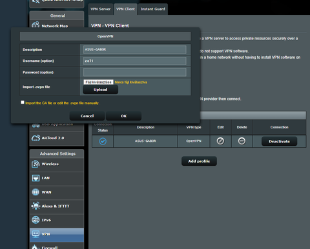Image resolution: width=310 pixels, height=249 pixels.
Task: Open AiCloud 2.0 from sidebar
Action: point(57,138)
